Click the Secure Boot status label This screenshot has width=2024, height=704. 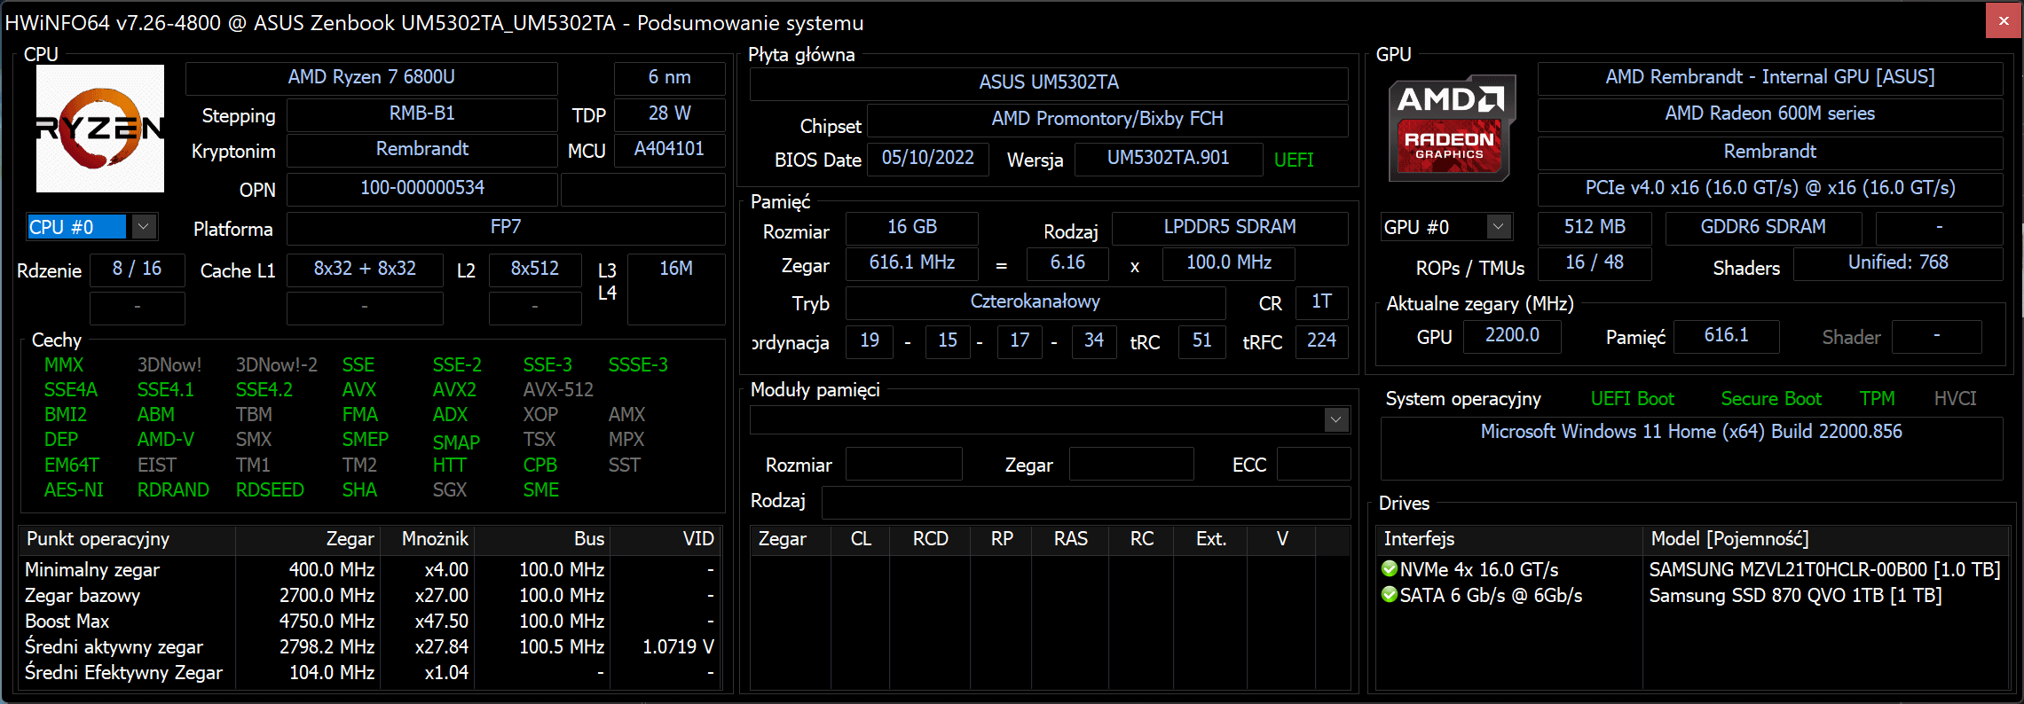coord(1771,399)
